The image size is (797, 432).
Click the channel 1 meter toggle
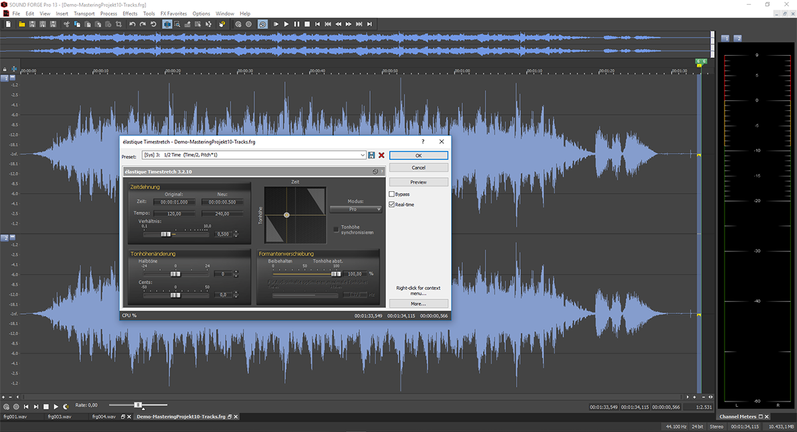tap(726, 38)
